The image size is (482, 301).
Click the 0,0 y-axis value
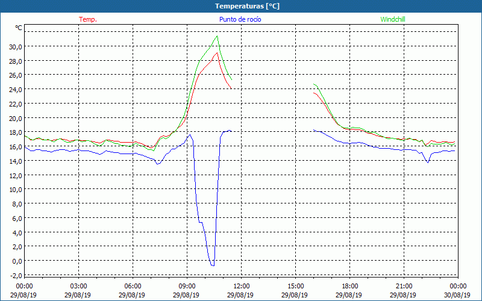(17, 261)
